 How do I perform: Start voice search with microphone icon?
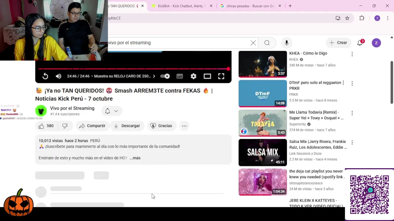[x=287, y=43]
